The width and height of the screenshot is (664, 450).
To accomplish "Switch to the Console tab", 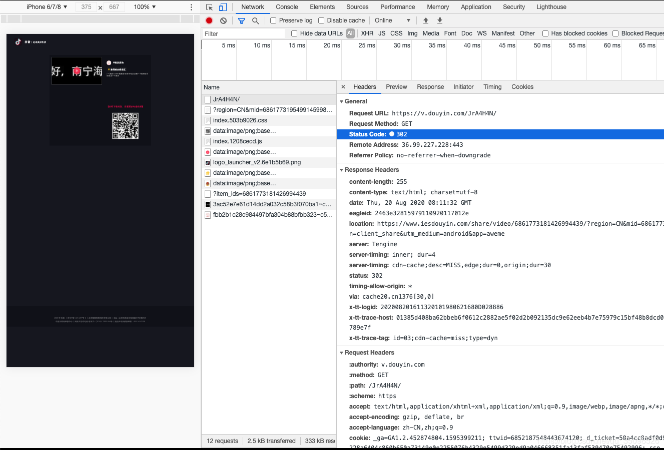I will pos(287,7).
